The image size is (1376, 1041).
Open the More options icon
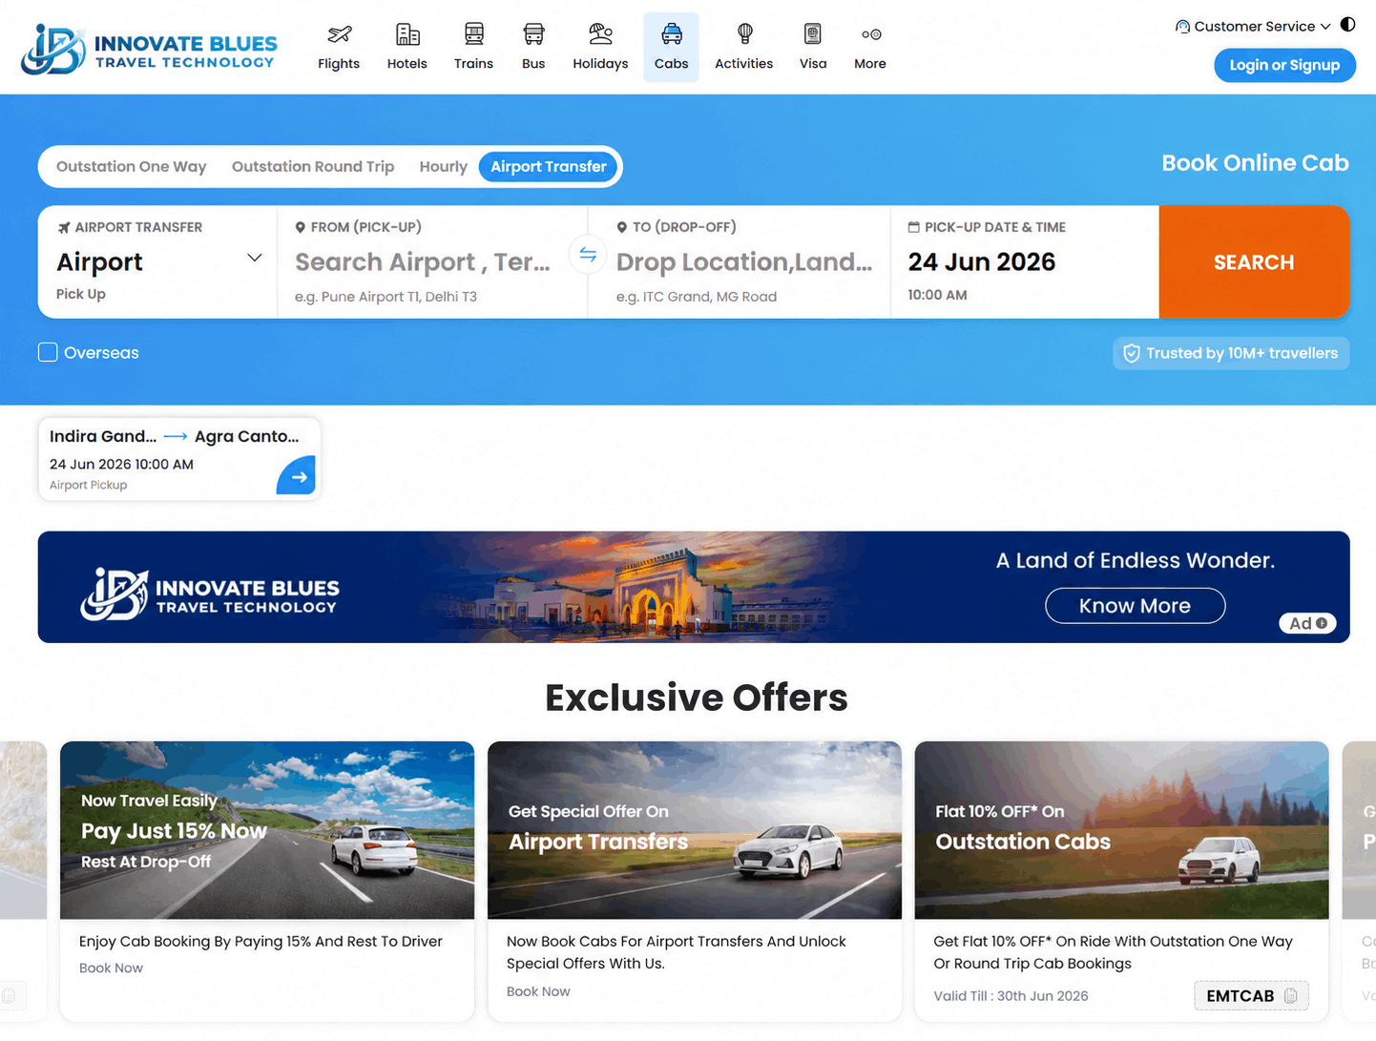coord(870,35)
